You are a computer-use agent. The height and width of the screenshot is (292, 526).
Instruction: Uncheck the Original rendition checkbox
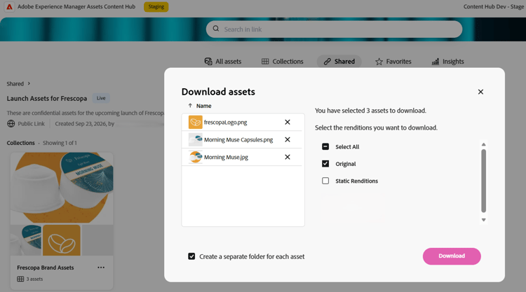[x=325, y=164]
